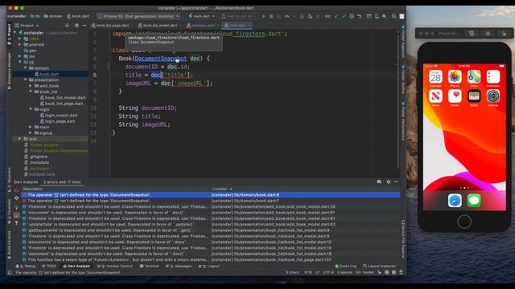This screenshot has width=515, height=289.
Task: Minimize the Dart Analysis panel
Action: [x=396, y=181]
